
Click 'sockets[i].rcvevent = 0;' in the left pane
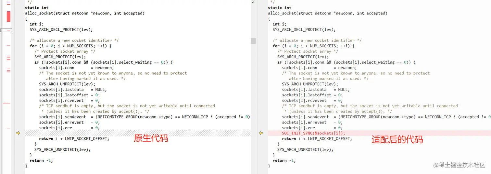69,101
